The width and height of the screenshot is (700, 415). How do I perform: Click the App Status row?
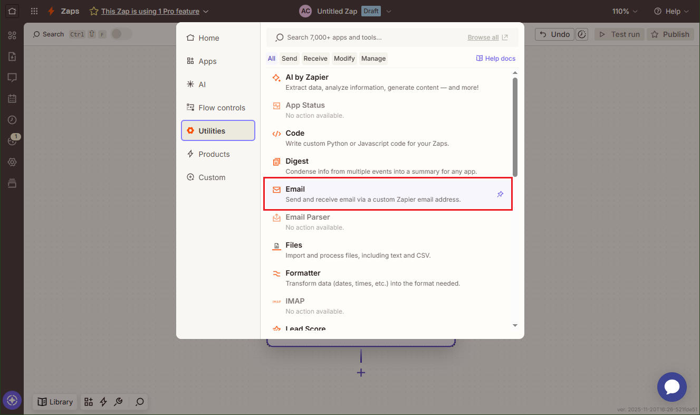point(388,110)
